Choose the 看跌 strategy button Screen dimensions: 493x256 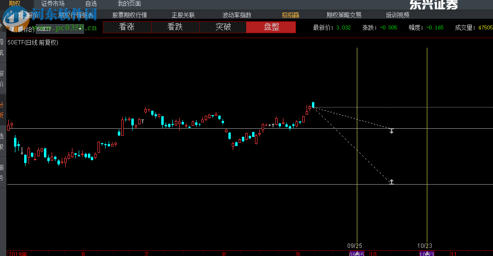click(x=175, y=27)
